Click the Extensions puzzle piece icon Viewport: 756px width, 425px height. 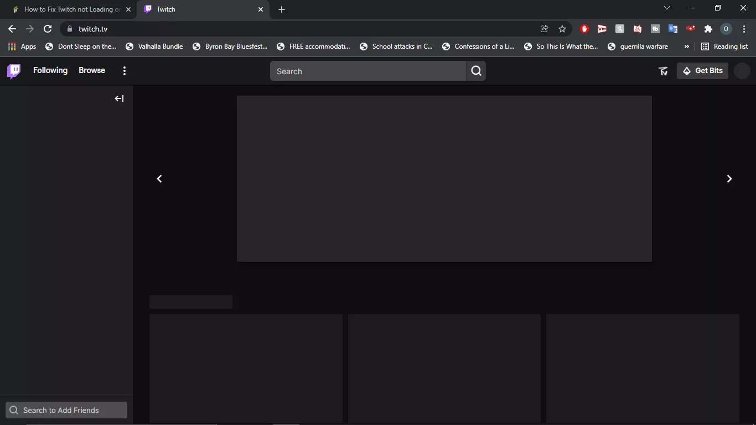tap(708, 29)
